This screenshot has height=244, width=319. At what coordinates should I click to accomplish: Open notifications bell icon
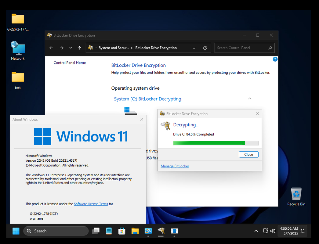point(303,231)
